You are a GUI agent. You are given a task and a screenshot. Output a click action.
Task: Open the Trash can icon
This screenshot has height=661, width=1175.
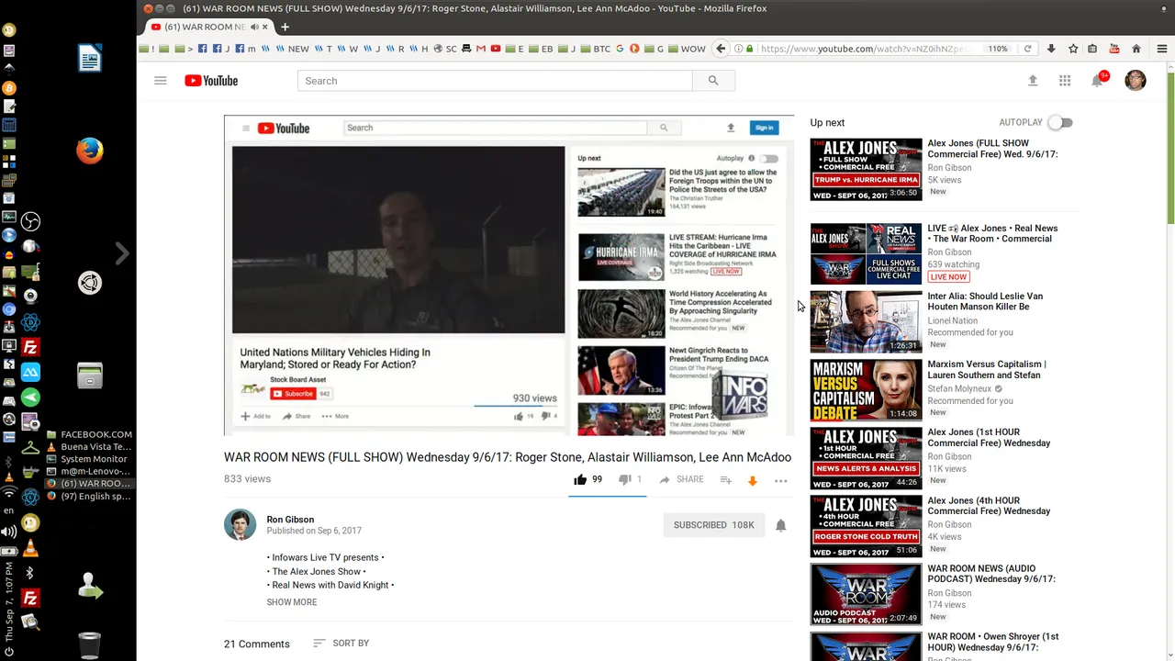[x=89, y=646]
